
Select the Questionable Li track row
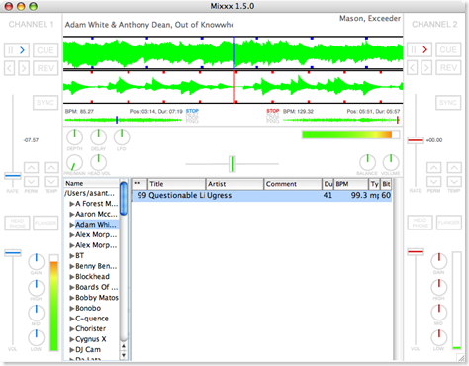[262, 196]
